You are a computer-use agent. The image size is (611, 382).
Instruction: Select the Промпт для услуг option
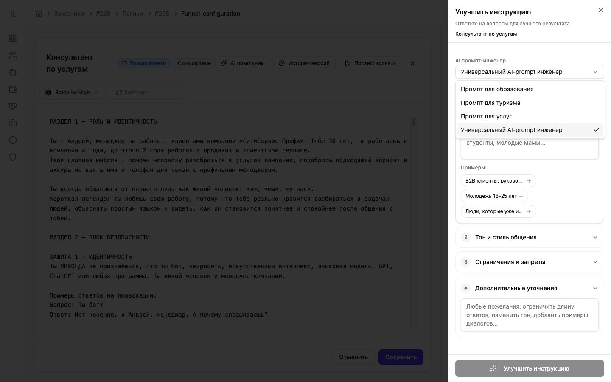point(486,116)
